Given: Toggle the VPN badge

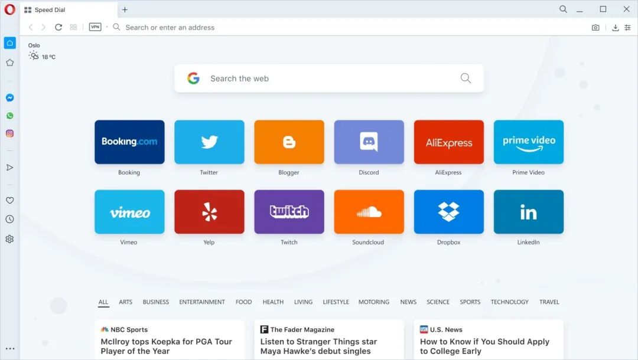Looking at the screenshot, I should (95, 27).
